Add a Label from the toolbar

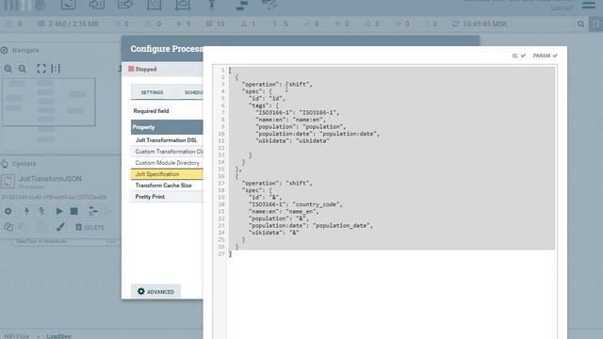269,4
